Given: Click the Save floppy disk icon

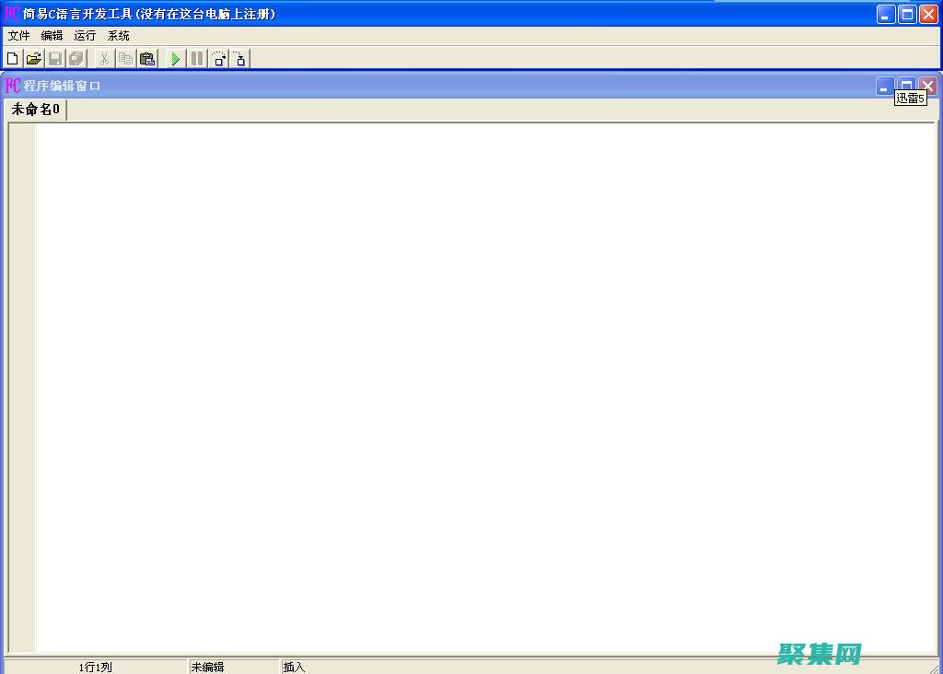Looking at the screenshot, I should click(x=55, y=59).
